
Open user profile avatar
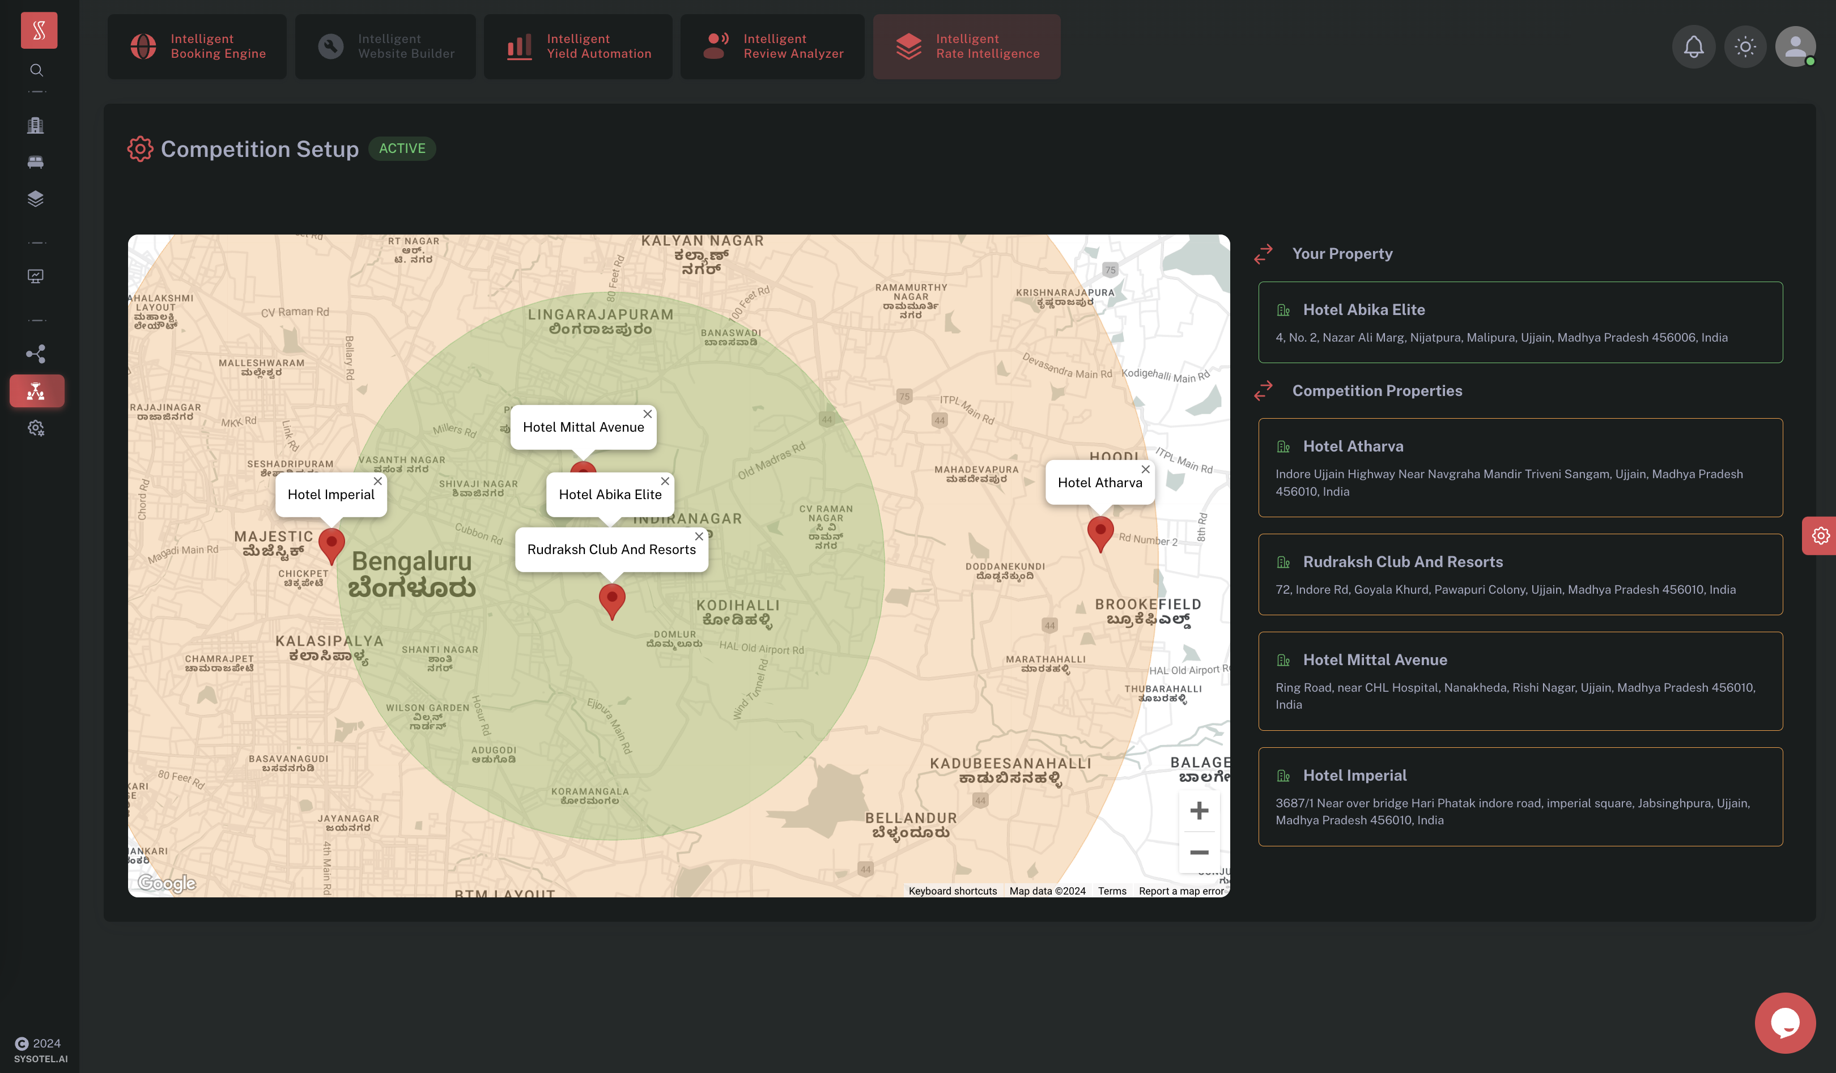coord(1795,48)
